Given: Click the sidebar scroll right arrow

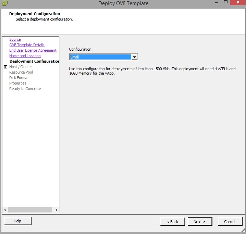Looking at the screenshot, I should click(57, 210).
